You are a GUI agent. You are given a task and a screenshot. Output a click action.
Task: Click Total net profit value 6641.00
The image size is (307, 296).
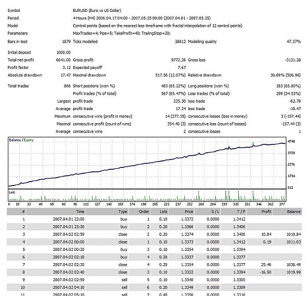pyautogui.click(x=63, y=60)
